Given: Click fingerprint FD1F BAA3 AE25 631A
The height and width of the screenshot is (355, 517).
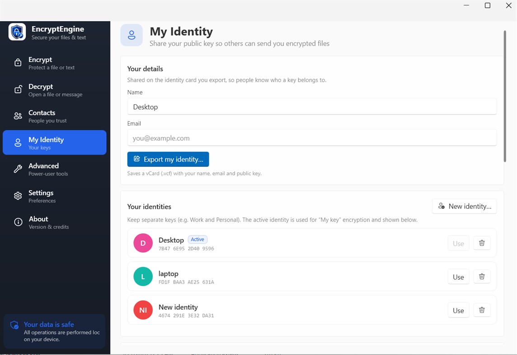Looking at the screenshot, I should (186, 282).
